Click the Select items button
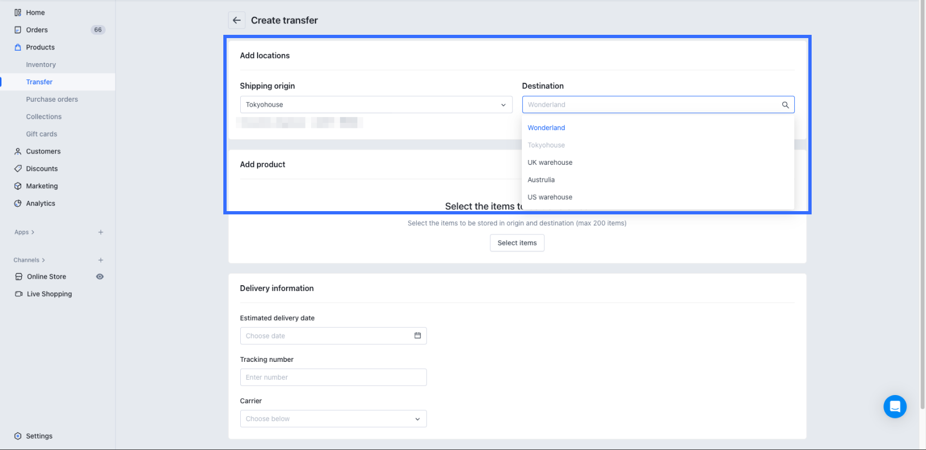The image size is (926, 450). pyautogui.click(x=517, y=243)
